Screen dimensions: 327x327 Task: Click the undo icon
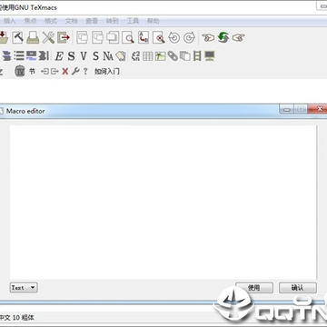coord(174,37)
